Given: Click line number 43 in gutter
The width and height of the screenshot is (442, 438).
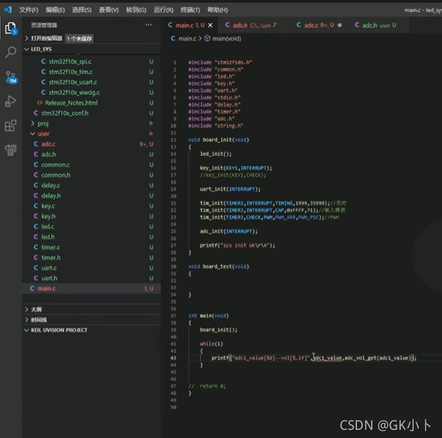Looking at the screenshot, I should (x=173, y=358).
